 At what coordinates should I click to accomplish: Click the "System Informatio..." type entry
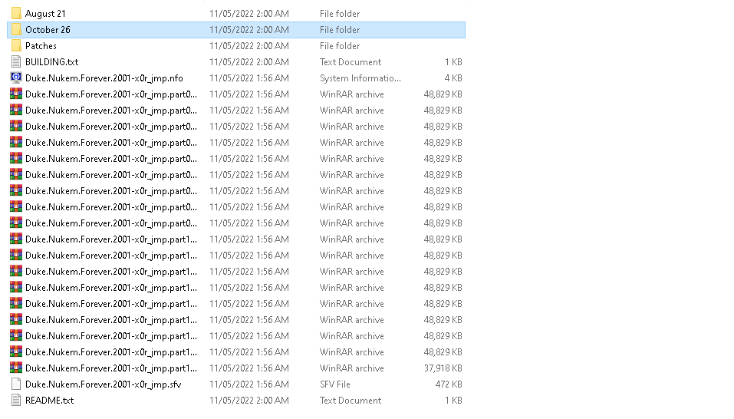[360, 78]
